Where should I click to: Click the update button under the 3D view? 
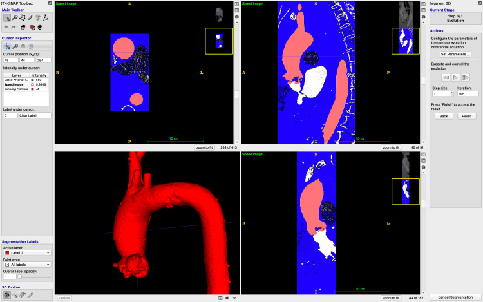64,298
